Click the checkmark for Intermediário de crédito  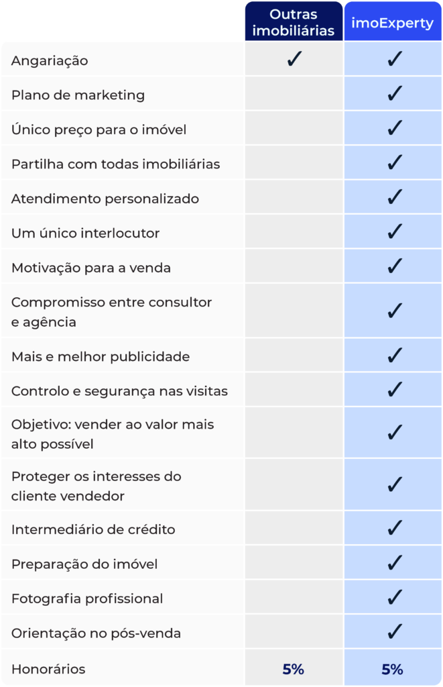[x=394, y=529]
